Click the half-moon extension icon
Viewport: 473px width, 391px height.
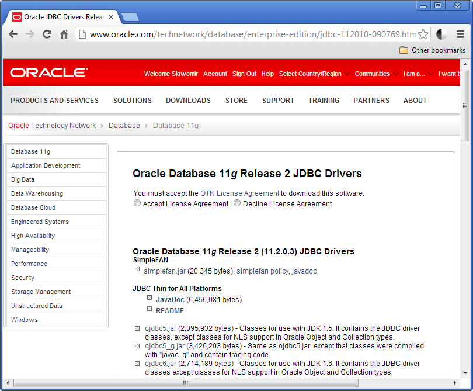click(x=441, y=34)
